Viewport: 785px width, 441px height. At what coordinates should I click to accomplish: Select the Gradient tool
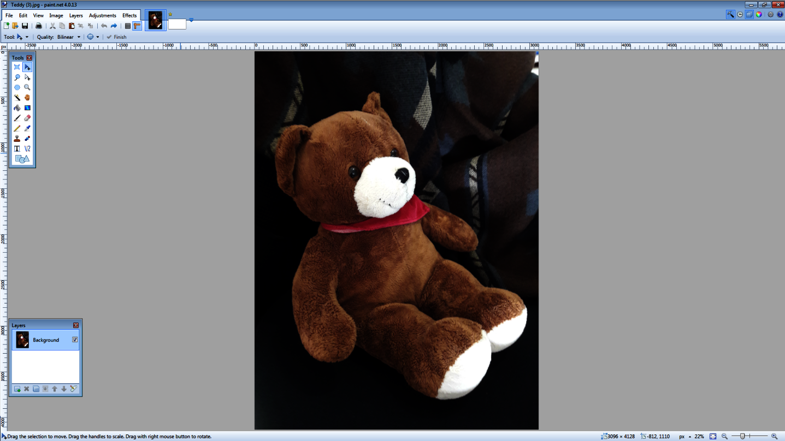pos(27,108)
